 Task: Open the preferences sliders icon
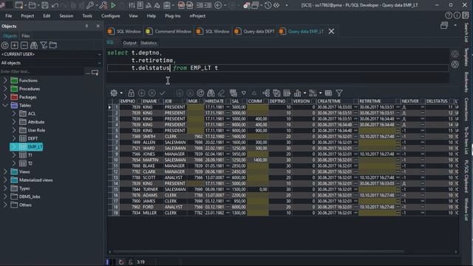point(132,5)
